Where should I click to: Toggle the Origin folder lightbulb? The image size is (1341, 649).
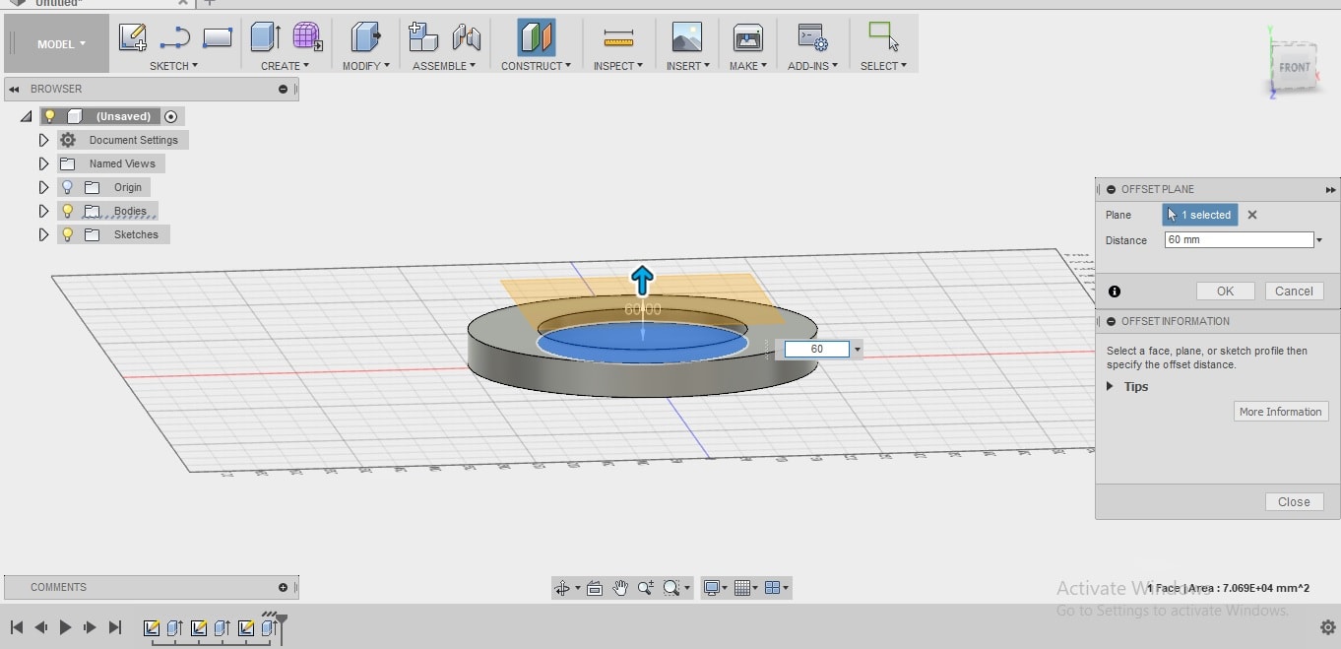[x=68, y=187]
